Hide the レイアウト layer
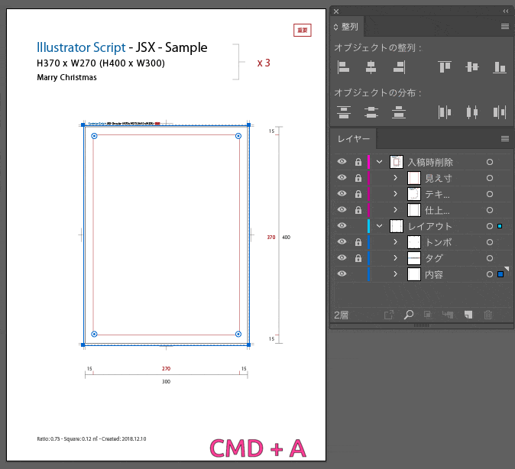Screen dimensions: 515x469 [x=342, y=225]
